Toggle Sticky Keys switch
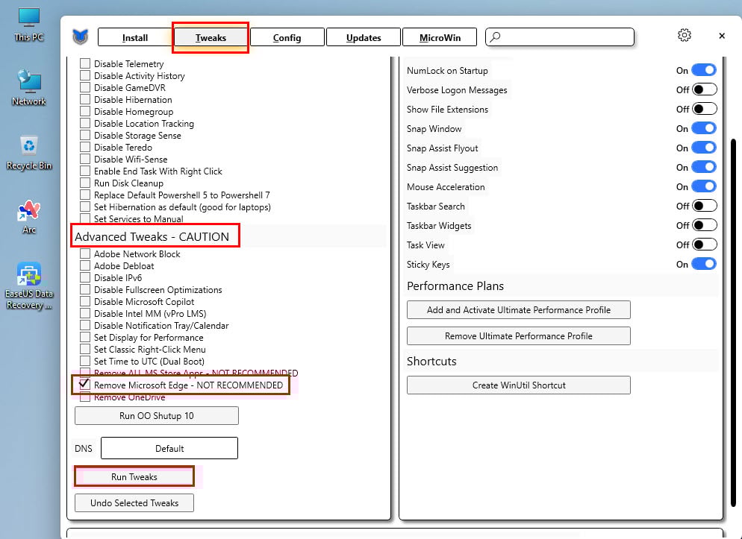This screenshot has width=742, height=539. coord(704,264)
